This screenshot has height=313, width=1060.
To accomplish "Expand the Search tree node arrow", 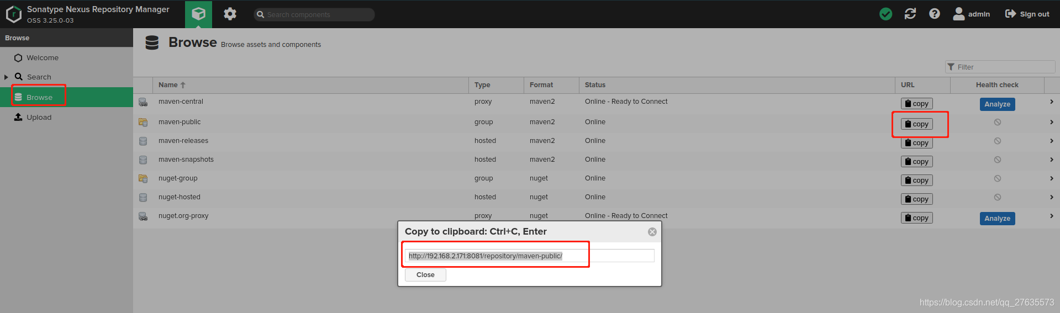I will click(x=6, y=77).
